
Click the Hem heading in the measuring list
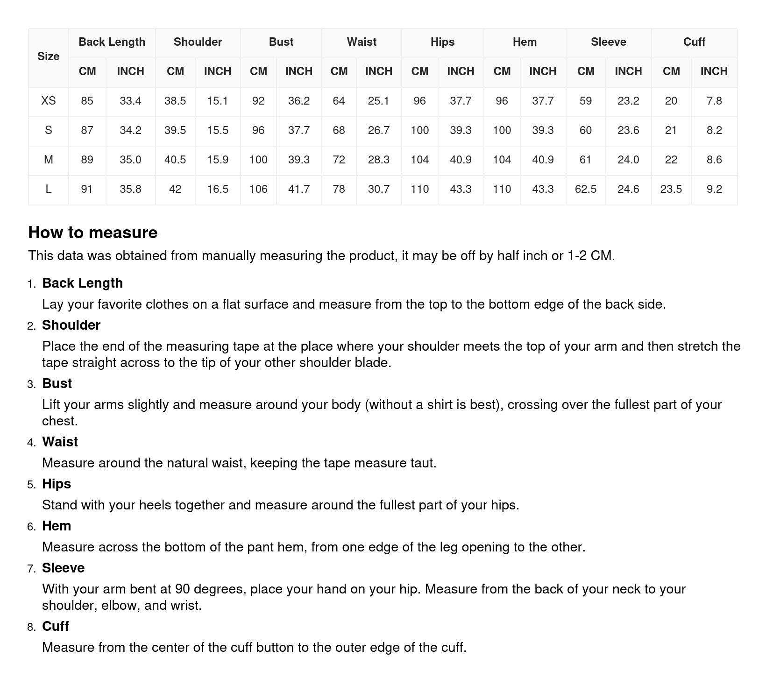click(x=57, y=526)
